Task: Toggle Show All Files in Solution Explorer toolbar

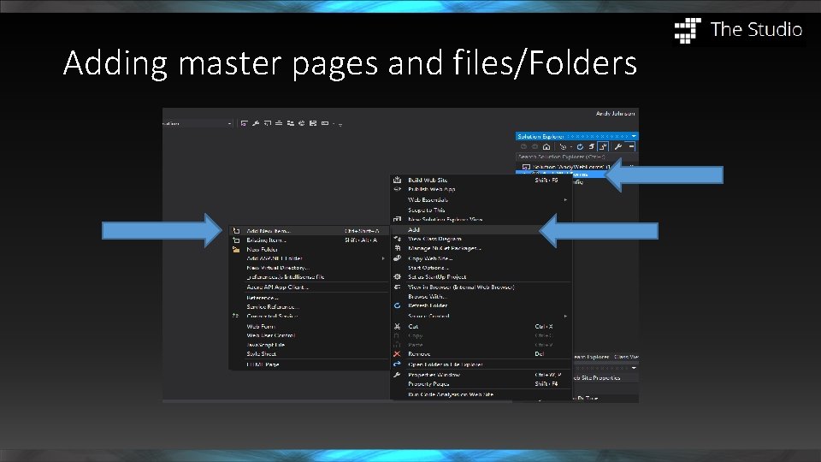Action: tap(603, 146)
